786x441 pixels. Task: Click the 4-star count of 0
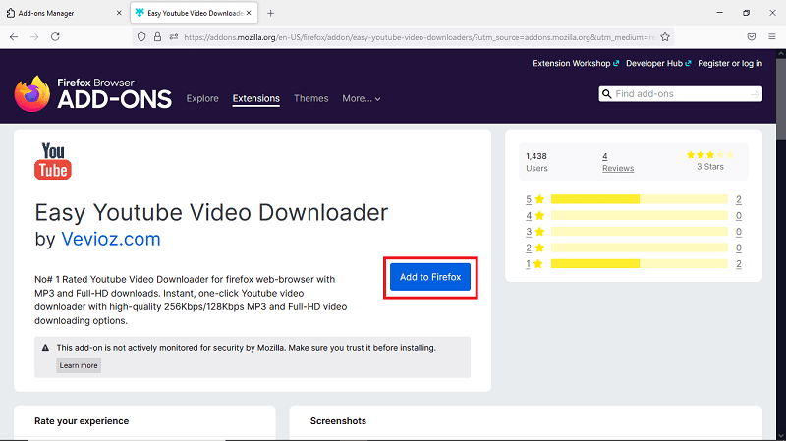point(739,215)
